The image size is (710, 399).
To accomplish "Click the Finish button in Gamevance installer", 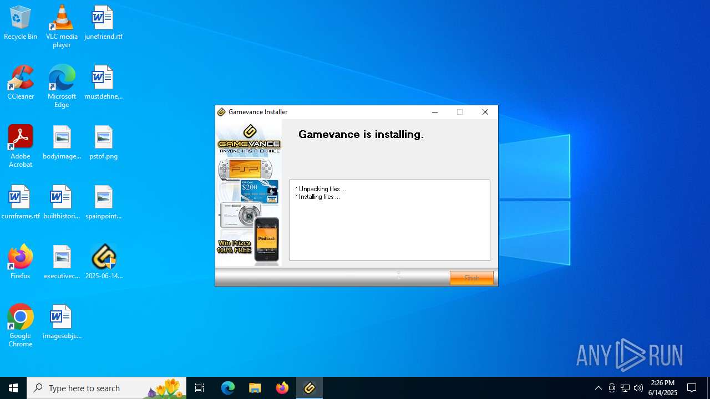I will click(x=471, y=278).
